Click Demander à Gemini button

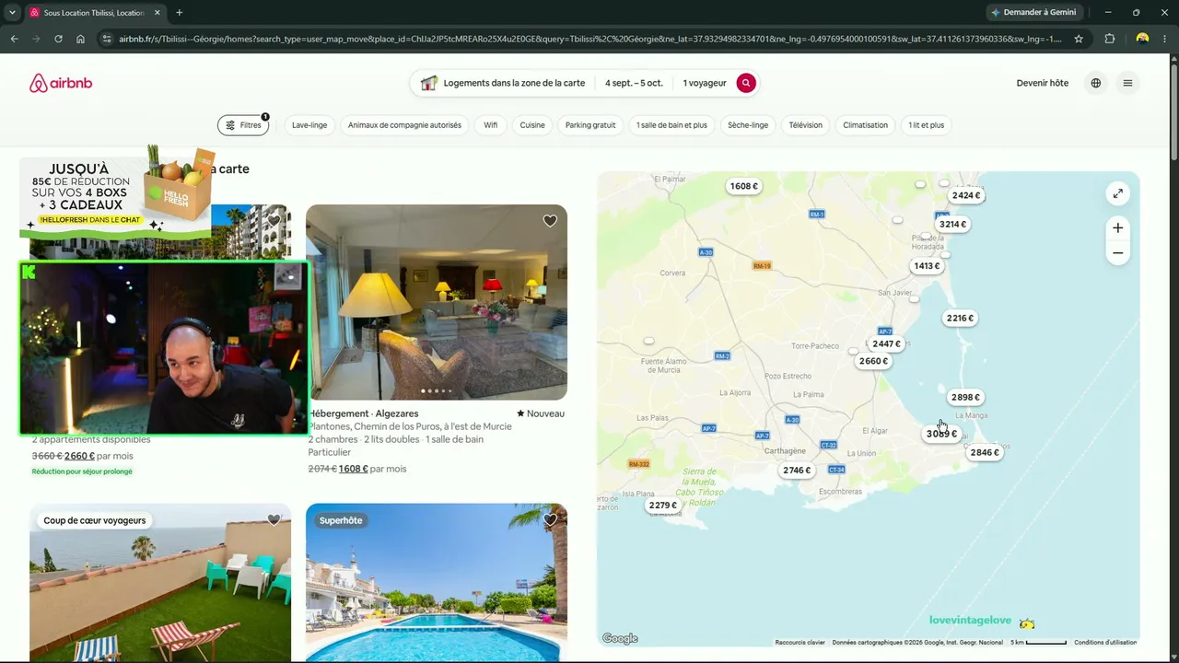pyautogui.click(x=1033, y=13)
